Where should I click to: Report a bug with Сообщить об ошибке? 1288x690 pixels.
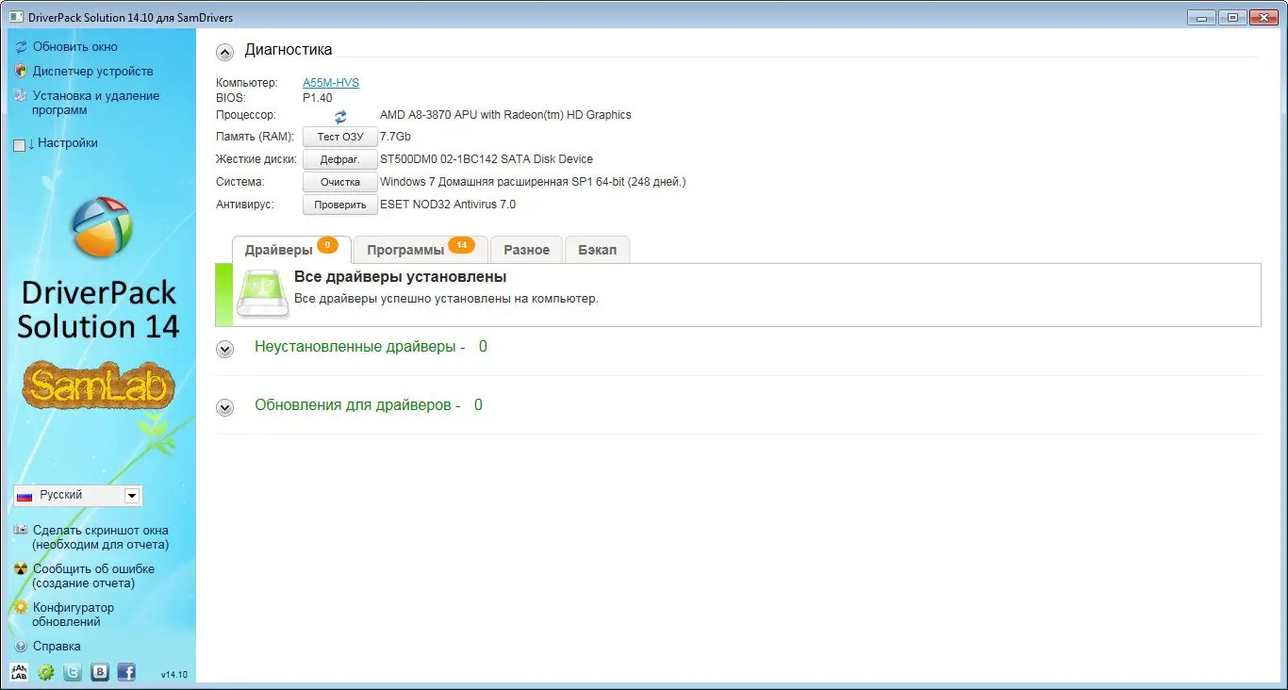pos(93,576)
